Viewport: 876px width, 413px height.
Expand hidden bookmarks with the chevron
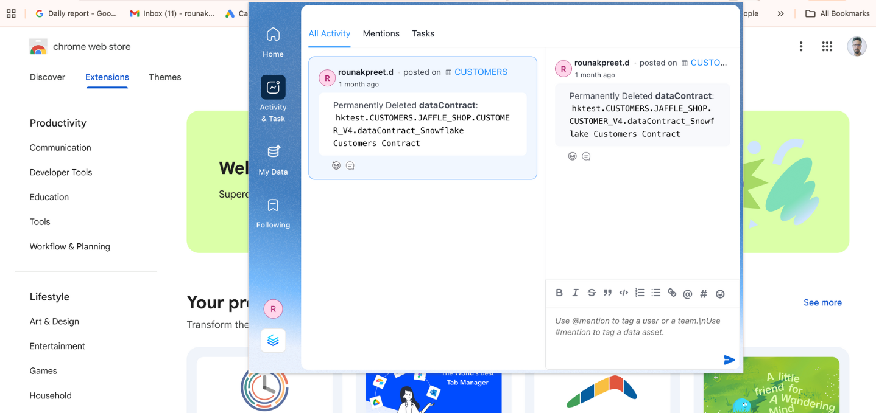(780, 13)
